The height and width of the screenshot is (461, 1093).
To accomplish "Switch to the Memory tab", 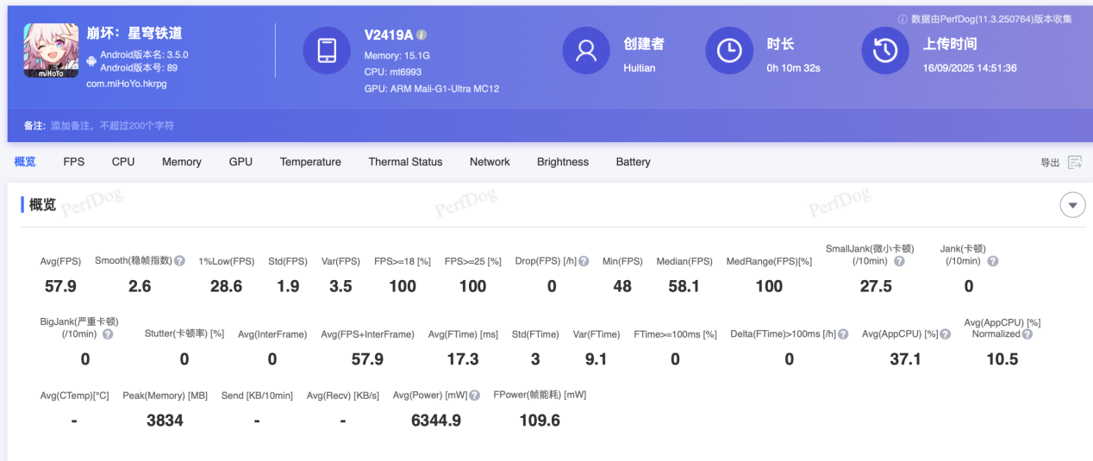I will [x=182, y=162].
